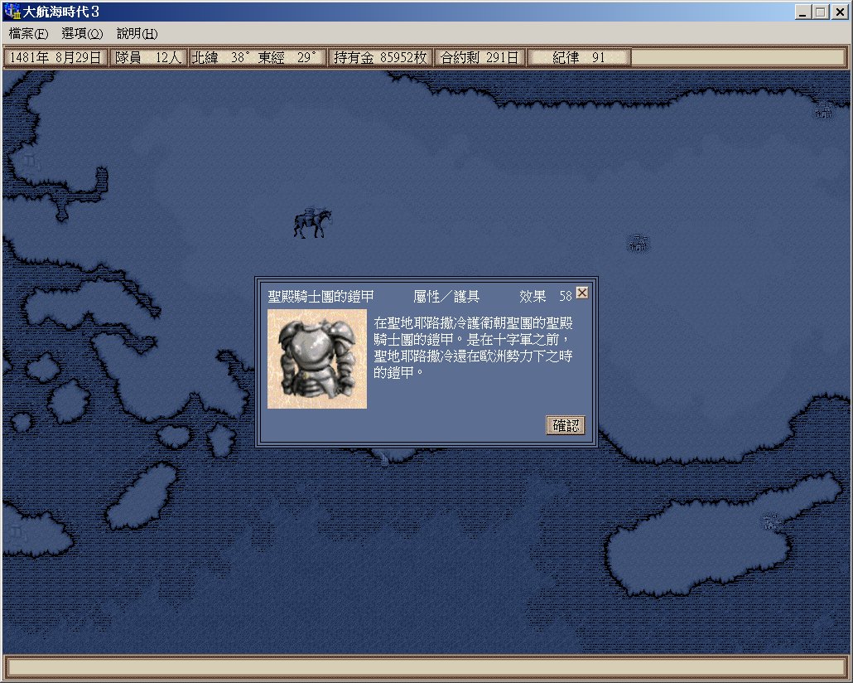
Task: Open the 說明 (Help) menu
Action: coord(137,33)
